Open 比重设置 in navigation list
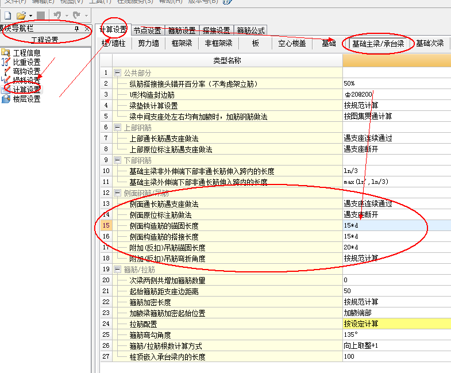The image size is (451, 373). (26, 62)
